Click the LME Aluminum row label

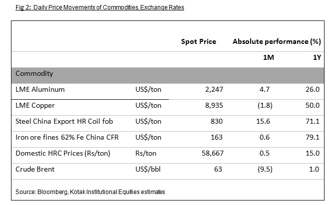pos(40,89)
